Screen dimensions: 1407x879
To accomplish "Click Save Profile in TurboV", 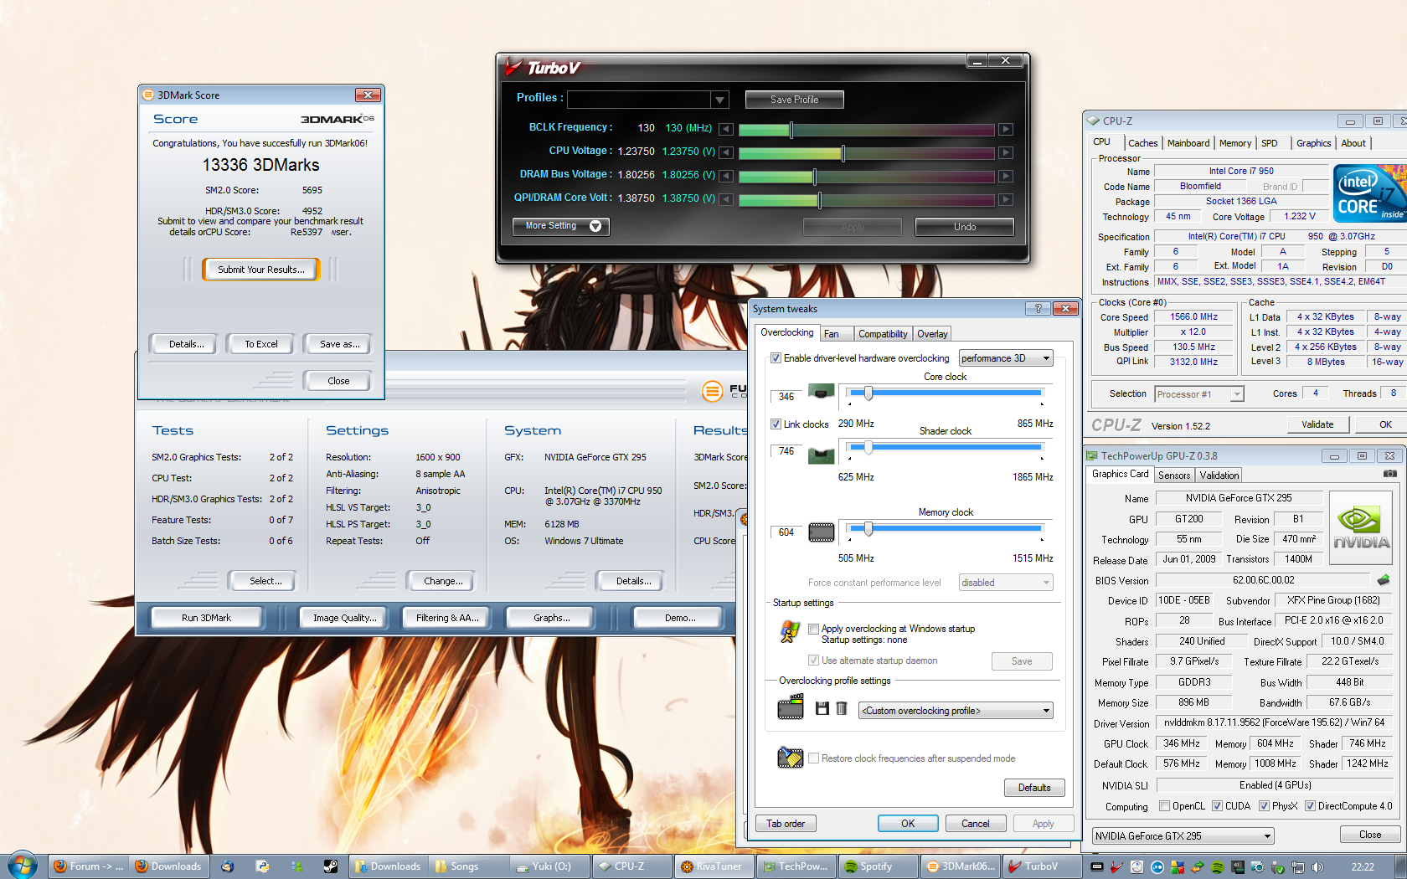I will click(x=794, y=100).
